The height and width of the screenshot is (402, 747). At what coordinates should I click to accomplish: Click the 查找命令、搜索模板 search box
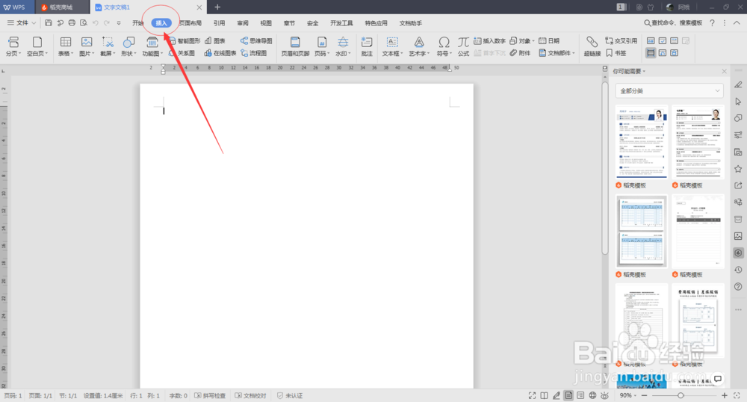[x=673, y=23]
